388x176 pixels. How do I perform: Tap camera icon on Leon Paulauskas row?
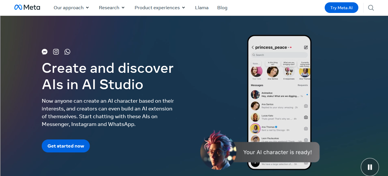306,140
